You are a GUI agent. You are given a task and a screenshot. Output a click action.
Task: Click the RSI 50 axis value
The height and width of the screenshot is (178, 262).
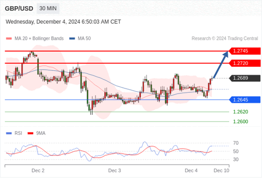point(236,151)
